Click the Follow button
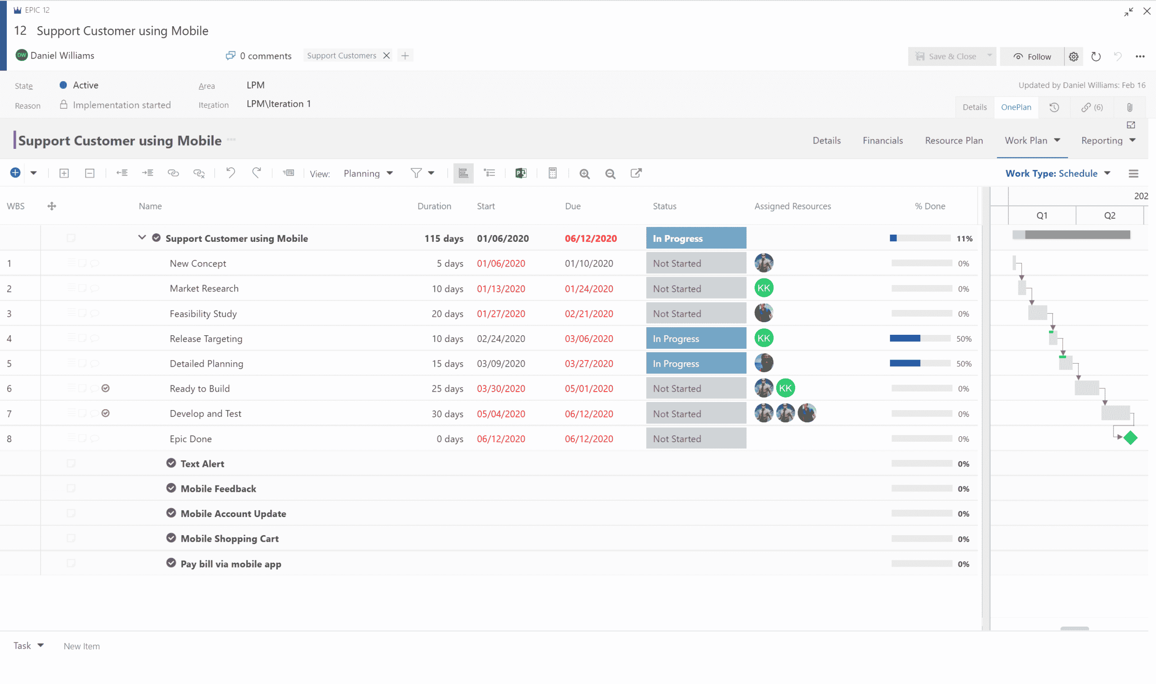 (x=1031, y=56)
